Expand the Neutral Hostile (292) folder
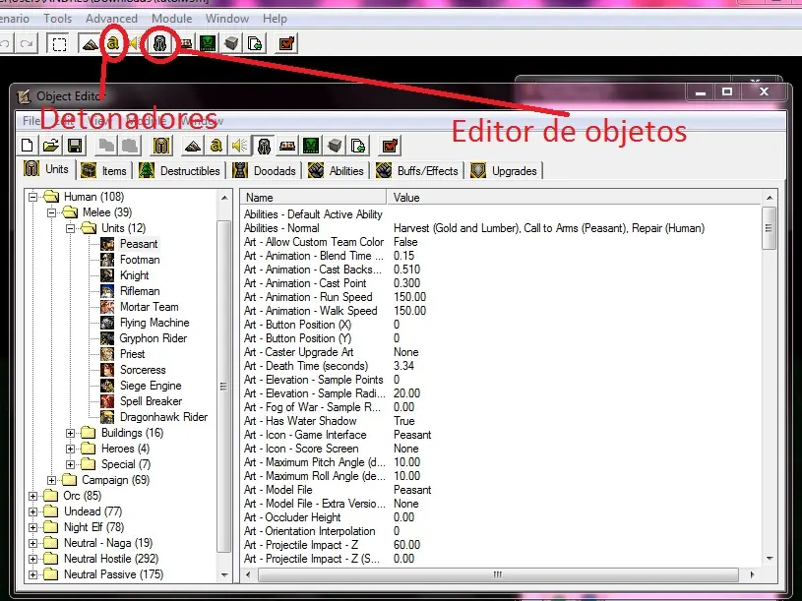 point(32,559)
